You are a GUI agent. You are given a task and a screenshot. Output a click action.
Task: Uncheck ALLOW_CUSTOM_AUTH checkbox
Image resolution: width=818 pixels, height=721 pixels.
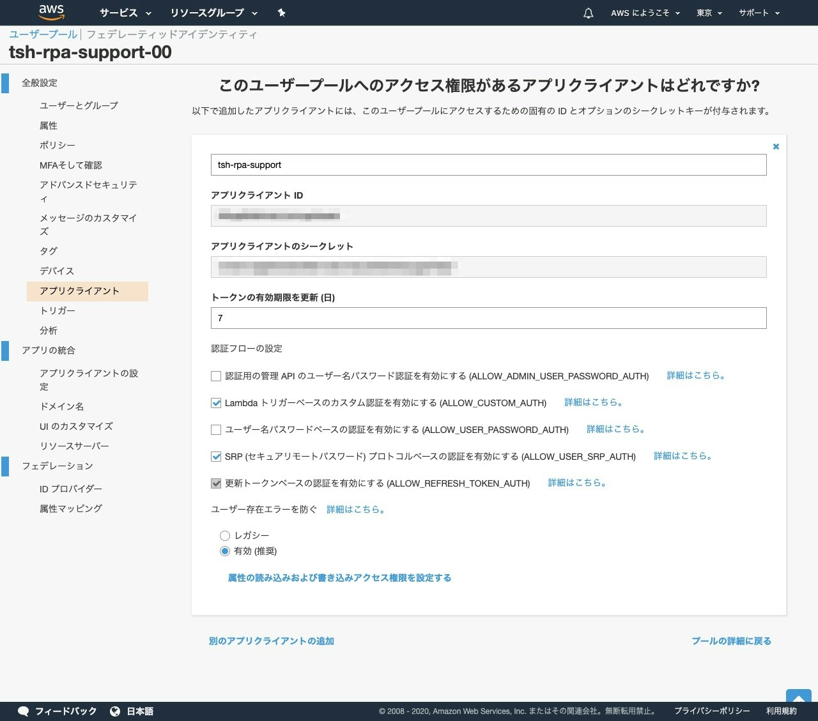click(216, 403)
